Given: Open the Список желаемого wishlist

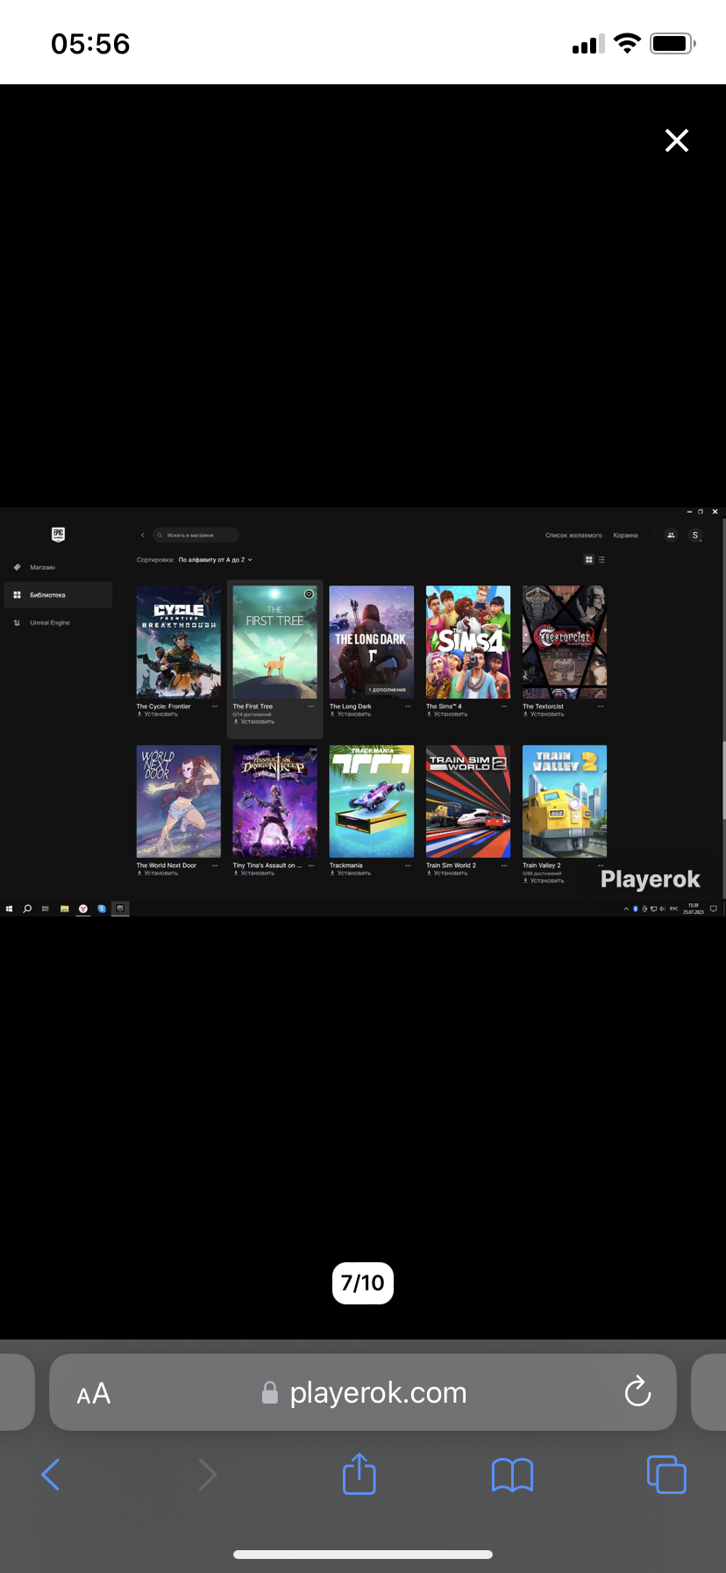Looking at the screenshot, I should click(x=573, y=535).
